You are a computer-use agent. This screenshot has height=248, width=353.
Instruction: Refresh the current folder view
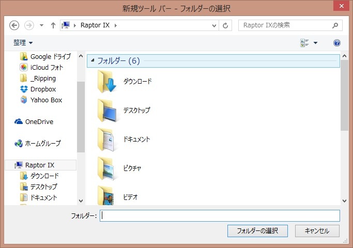click(225, 25)
